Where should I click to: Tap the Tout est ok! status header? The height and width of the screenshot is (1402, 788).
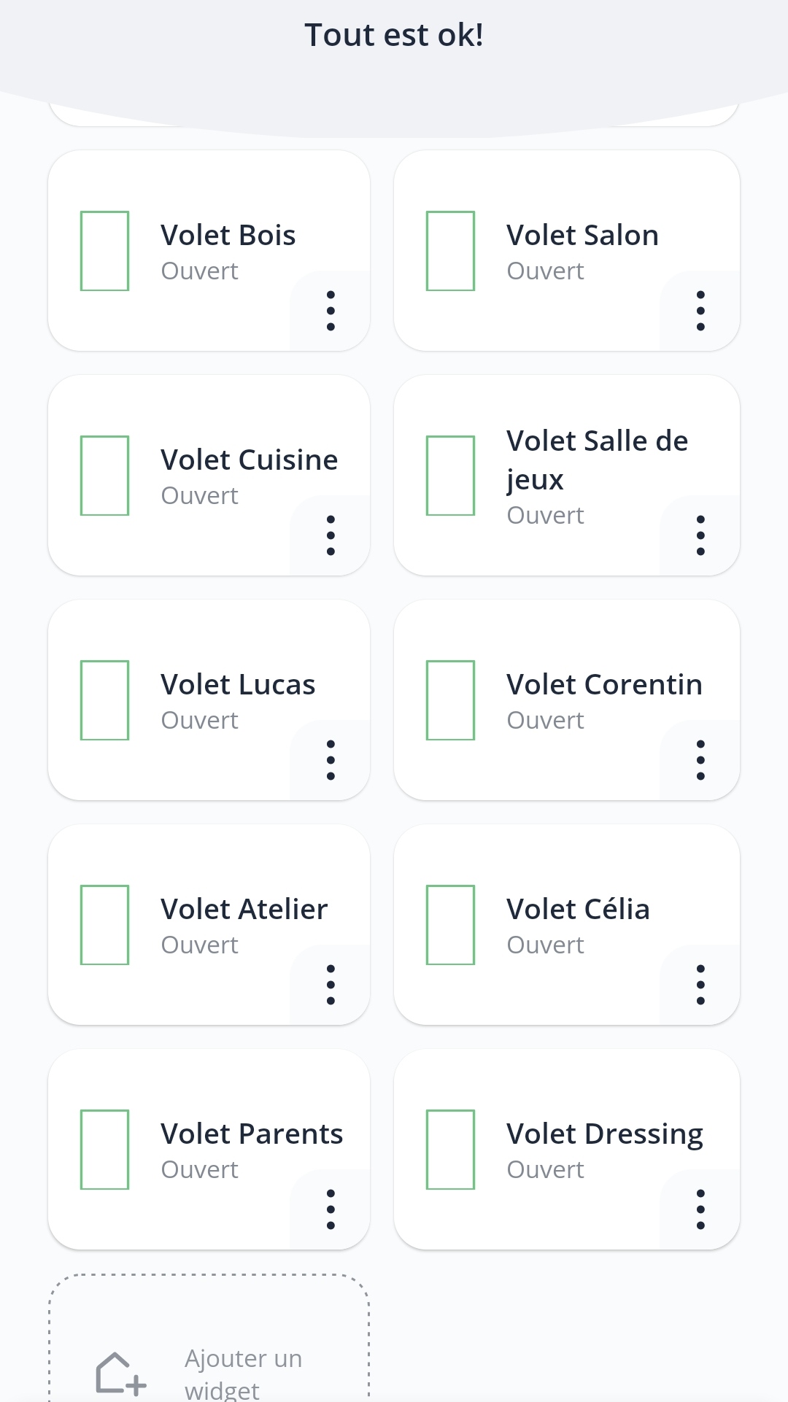pos(394,35)
